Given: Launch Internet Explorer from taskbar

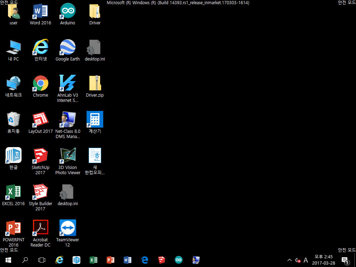Looking at the screenshot, I should click(59, 260).
